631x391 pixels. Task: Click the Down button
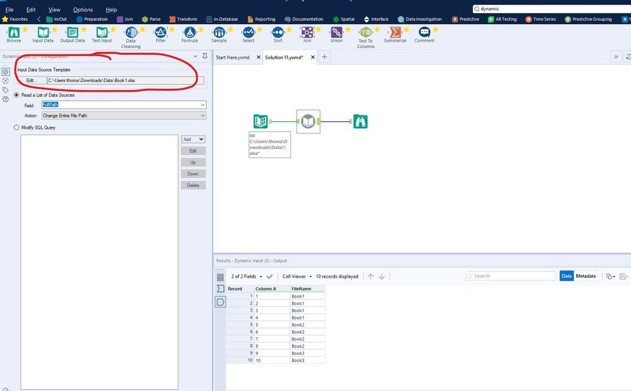point(193,174)
